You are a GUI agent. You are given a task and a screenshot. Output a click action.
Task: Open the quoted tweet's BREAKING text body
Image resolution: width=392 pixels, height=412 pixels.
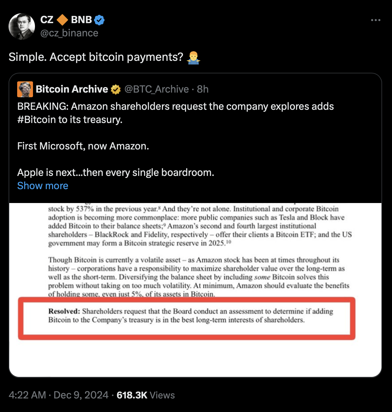[x=175, y=106]
